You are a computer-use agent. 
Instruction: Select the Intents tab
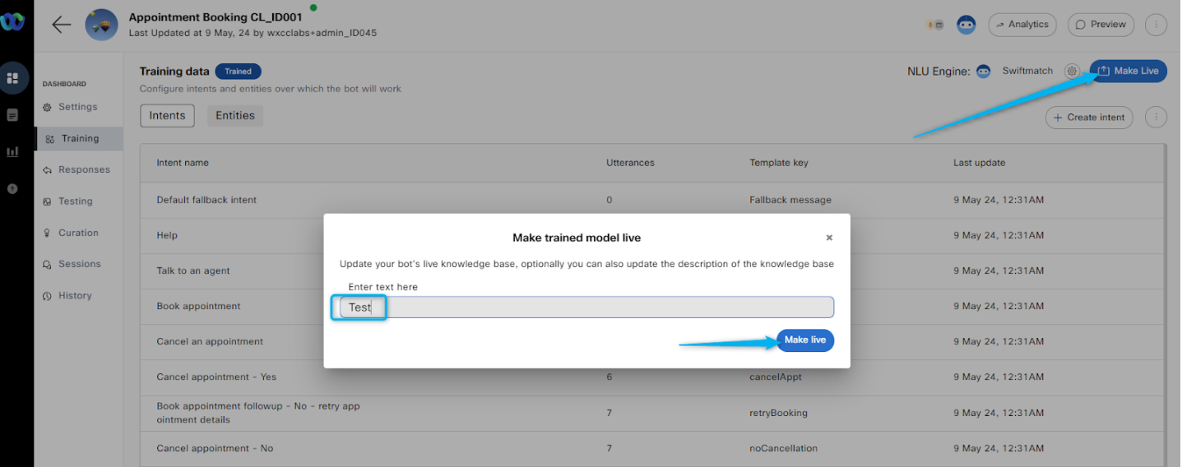167,116
